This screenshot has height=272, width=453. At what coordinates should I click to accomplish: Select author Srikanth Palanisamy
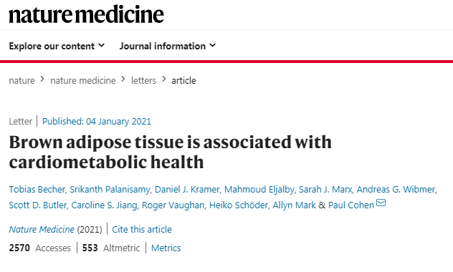point(110,190)
